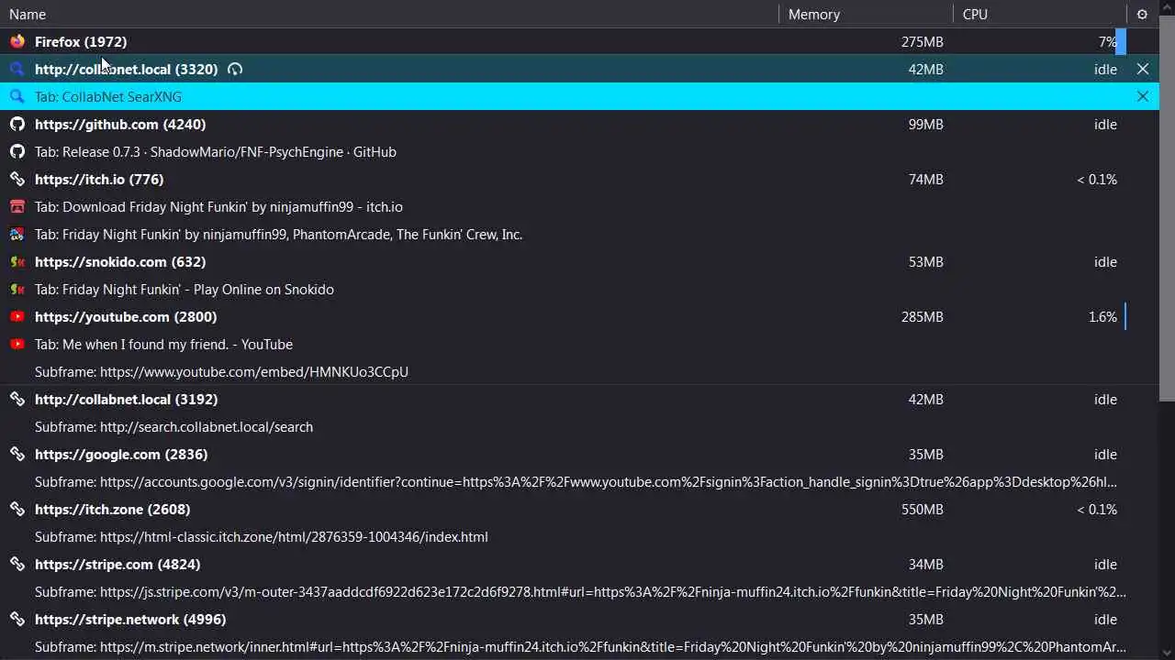Click the 53MB memory value for snokido.com

(x=925, y=261)
